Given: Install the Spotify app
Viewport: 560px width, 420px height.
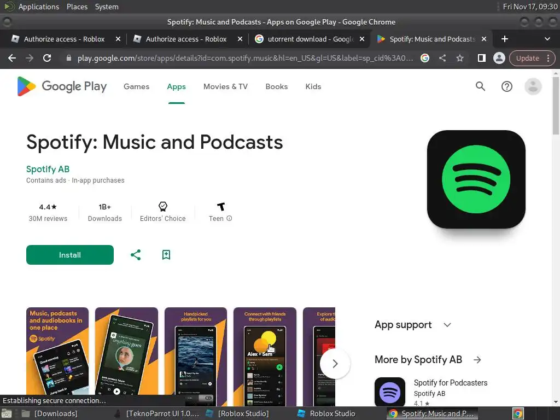Looking at the screenshot, I should pyautogui.click(x=69, y=255).
